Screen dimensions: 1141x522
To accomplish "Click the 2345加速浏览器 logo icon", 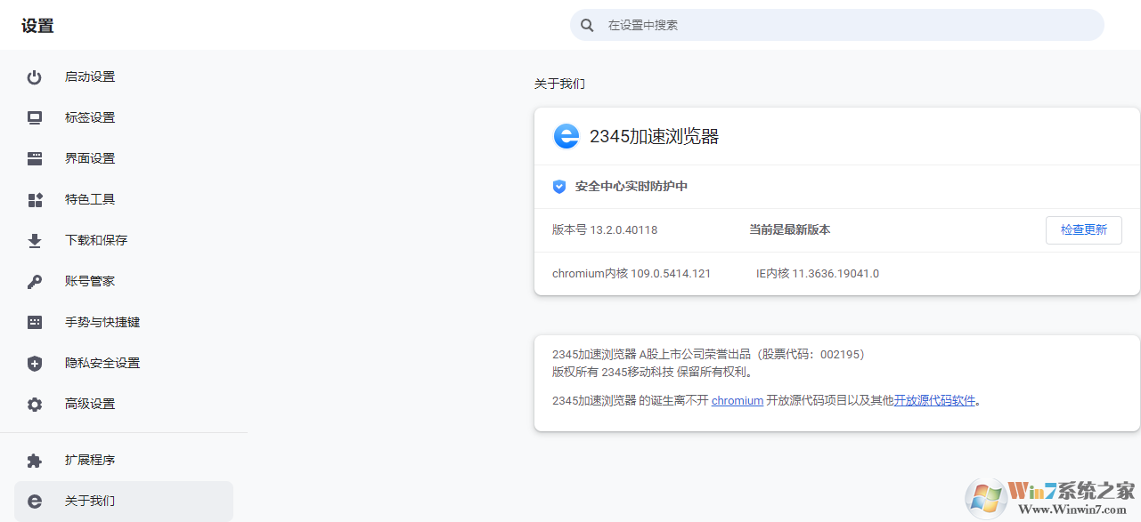I will pyautogui.click(x=566, y=136).
